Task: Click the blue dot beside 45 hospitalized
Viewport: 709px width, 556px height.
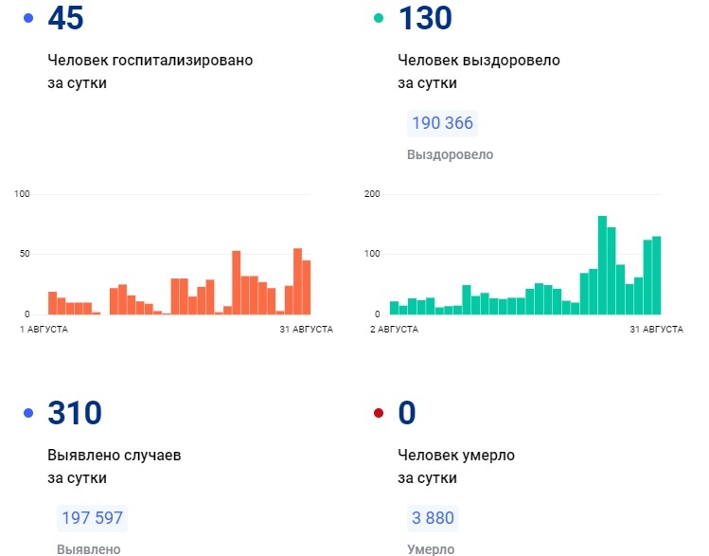Action: (28, 19)
